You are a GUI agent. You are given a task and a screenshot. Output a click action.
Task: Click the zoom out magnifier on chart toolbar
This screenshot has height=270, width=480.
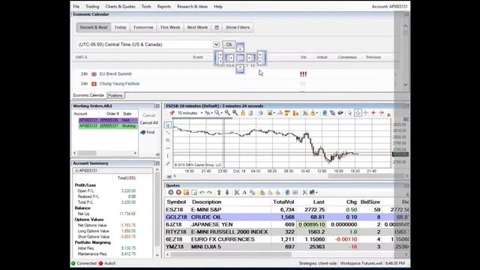[x=235, y=113]
